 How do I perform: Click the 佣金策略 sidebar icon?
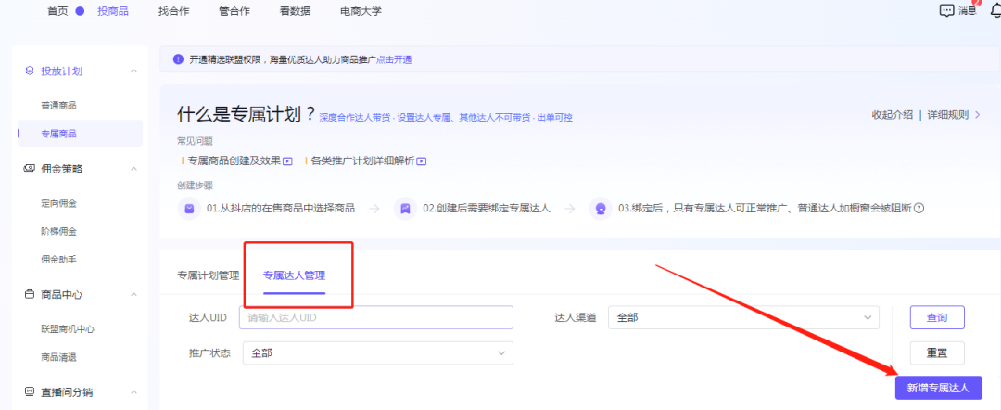30,168
